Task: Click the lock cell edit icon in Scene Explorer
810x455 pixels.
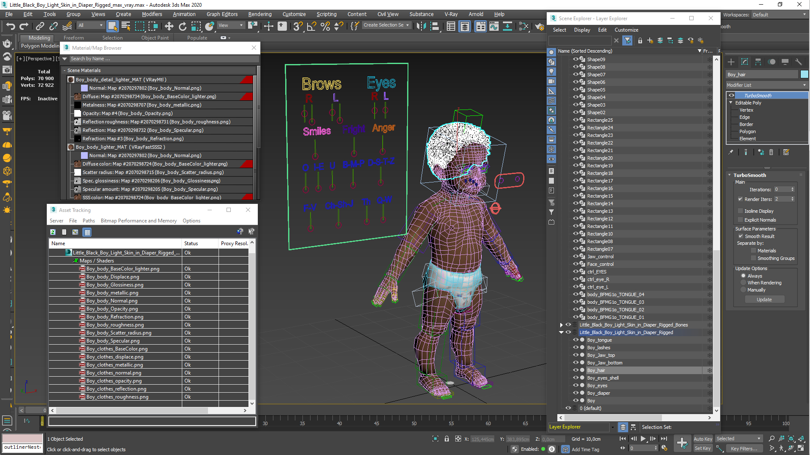Action: [x=640, y=40]
